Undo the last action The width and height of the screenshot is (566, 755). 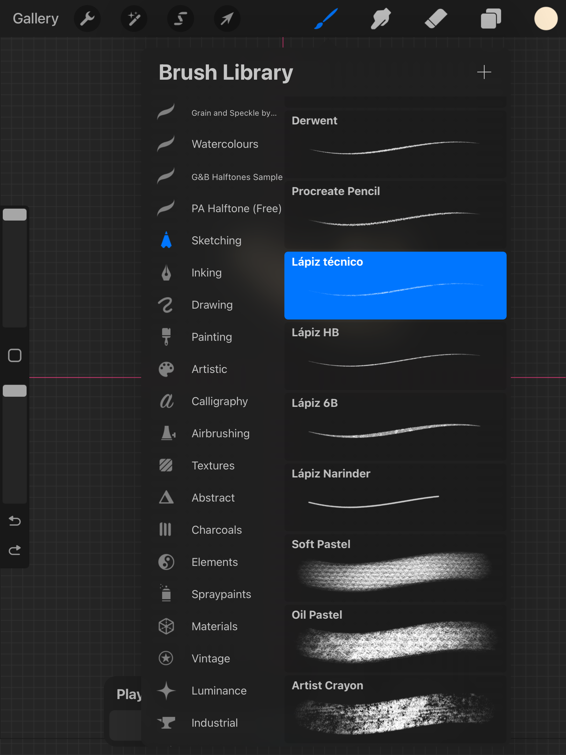[x=15, y=521]
